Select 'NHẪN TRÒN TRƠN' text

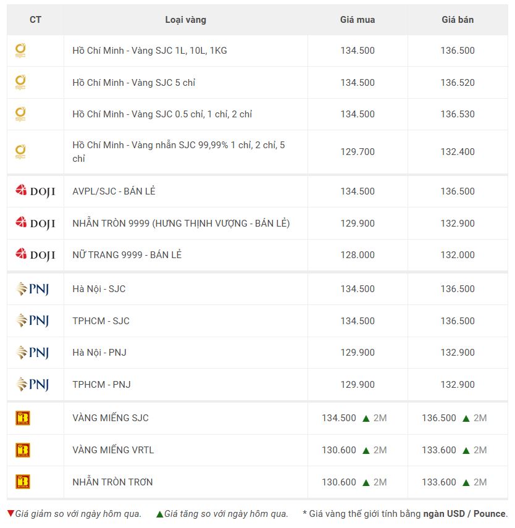pos(112,482)
